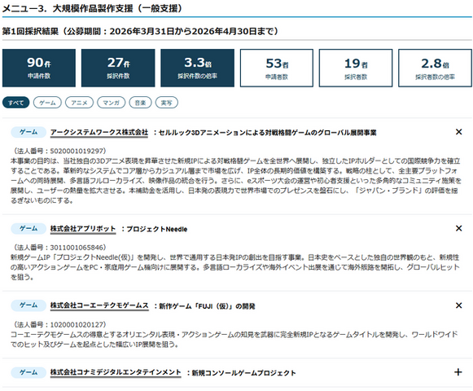Click project title プロジェクトNeedle
This screenshot has width=473, height=391.
click(x=157, y=229)
